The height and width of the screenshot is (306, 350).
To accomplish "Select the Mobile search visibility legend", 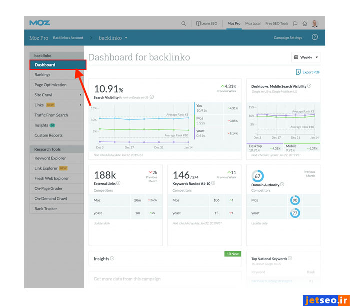I will (291, 146).
